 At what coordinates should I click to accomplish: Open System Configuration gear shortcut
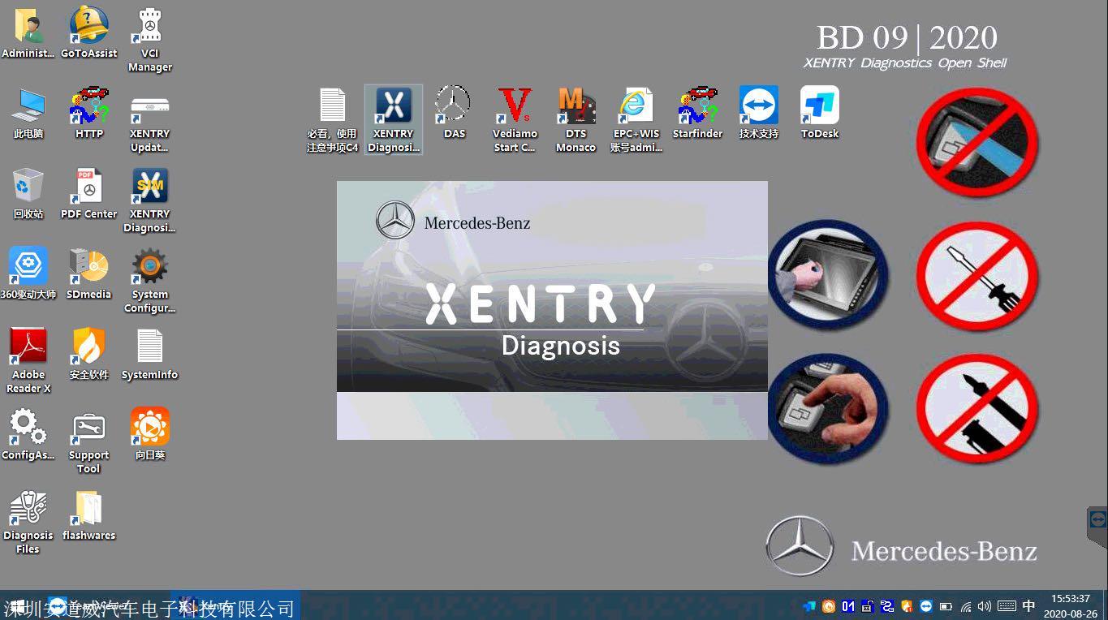point(150,281)
